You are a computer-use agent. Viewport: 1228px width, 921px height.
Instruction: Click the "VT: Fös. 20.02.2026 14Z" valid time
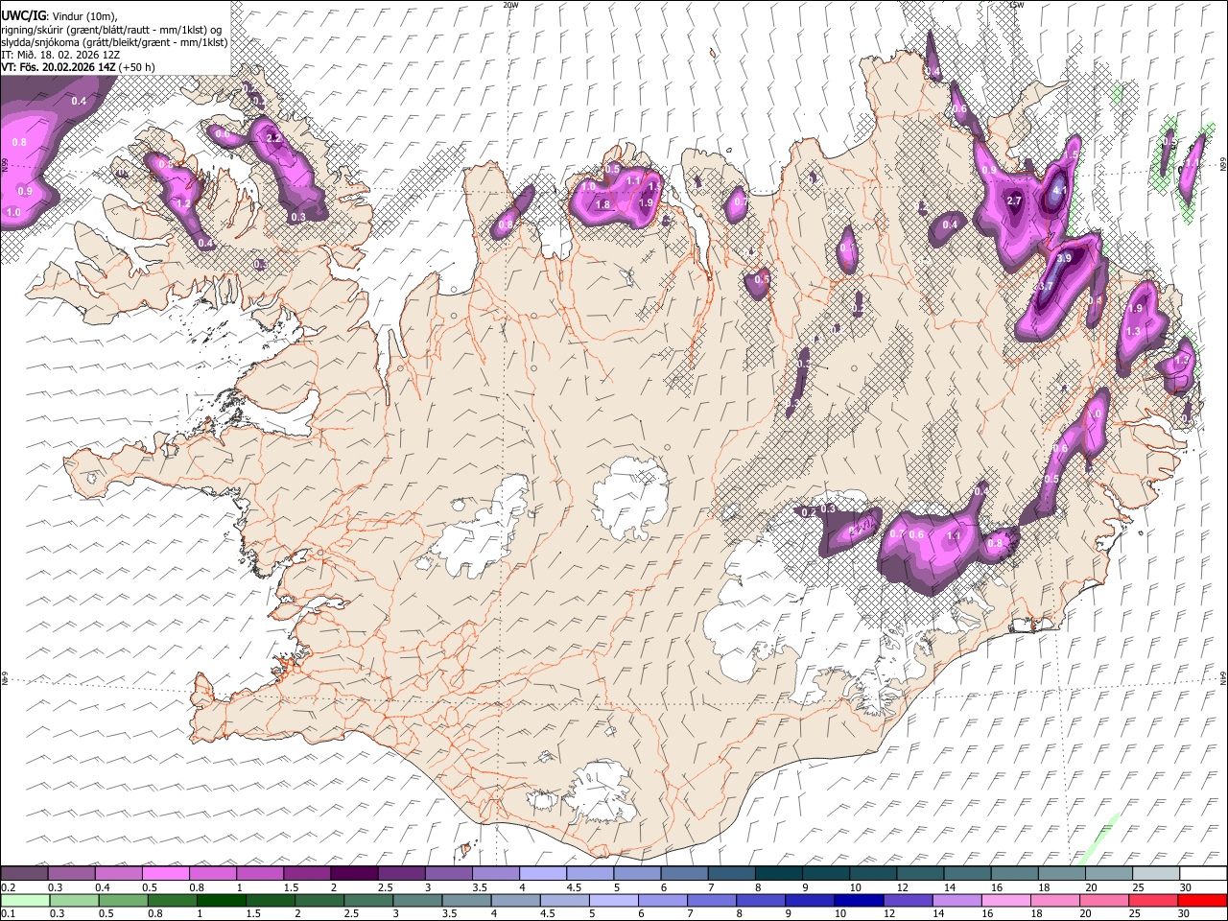coord(58,67)
